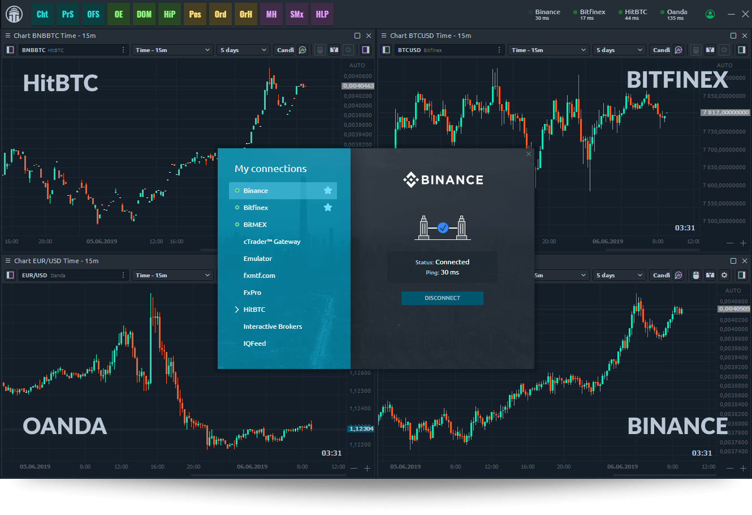Image resolution: width=752 pixels, height=515 pixels.
Task: Open the DOM panel
Action: (x=144, y=14)
